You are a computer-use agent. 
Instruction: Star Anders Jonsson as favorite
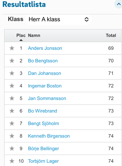pos(12,48)
